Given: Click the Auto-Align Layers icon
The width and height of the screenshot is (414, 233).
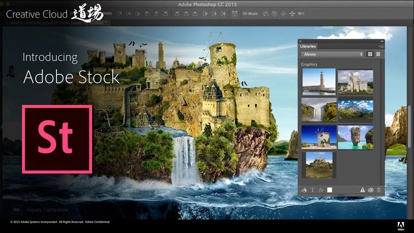Looking at the screenshot, I should [235, 14].
